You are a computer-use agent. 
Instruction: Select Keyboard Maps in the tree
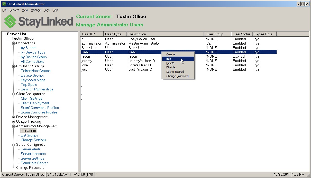[x=33, y=80]
